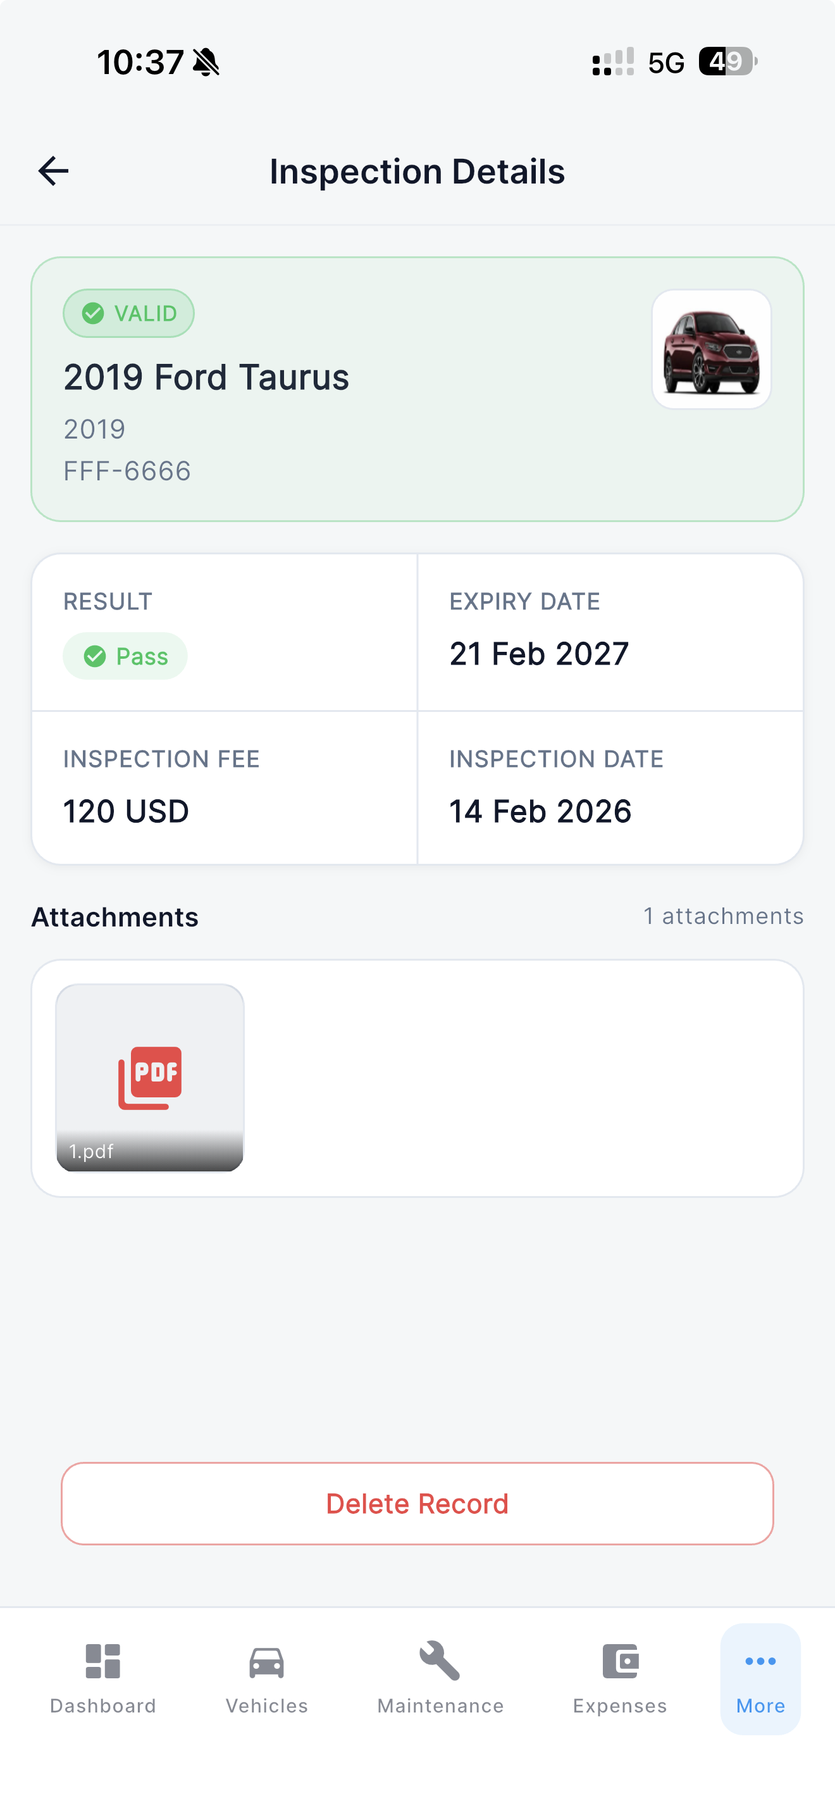The height and width of the screenshot is (1815, 835).
Task: Tap the back arrow icon
Action: pos(54,172)
